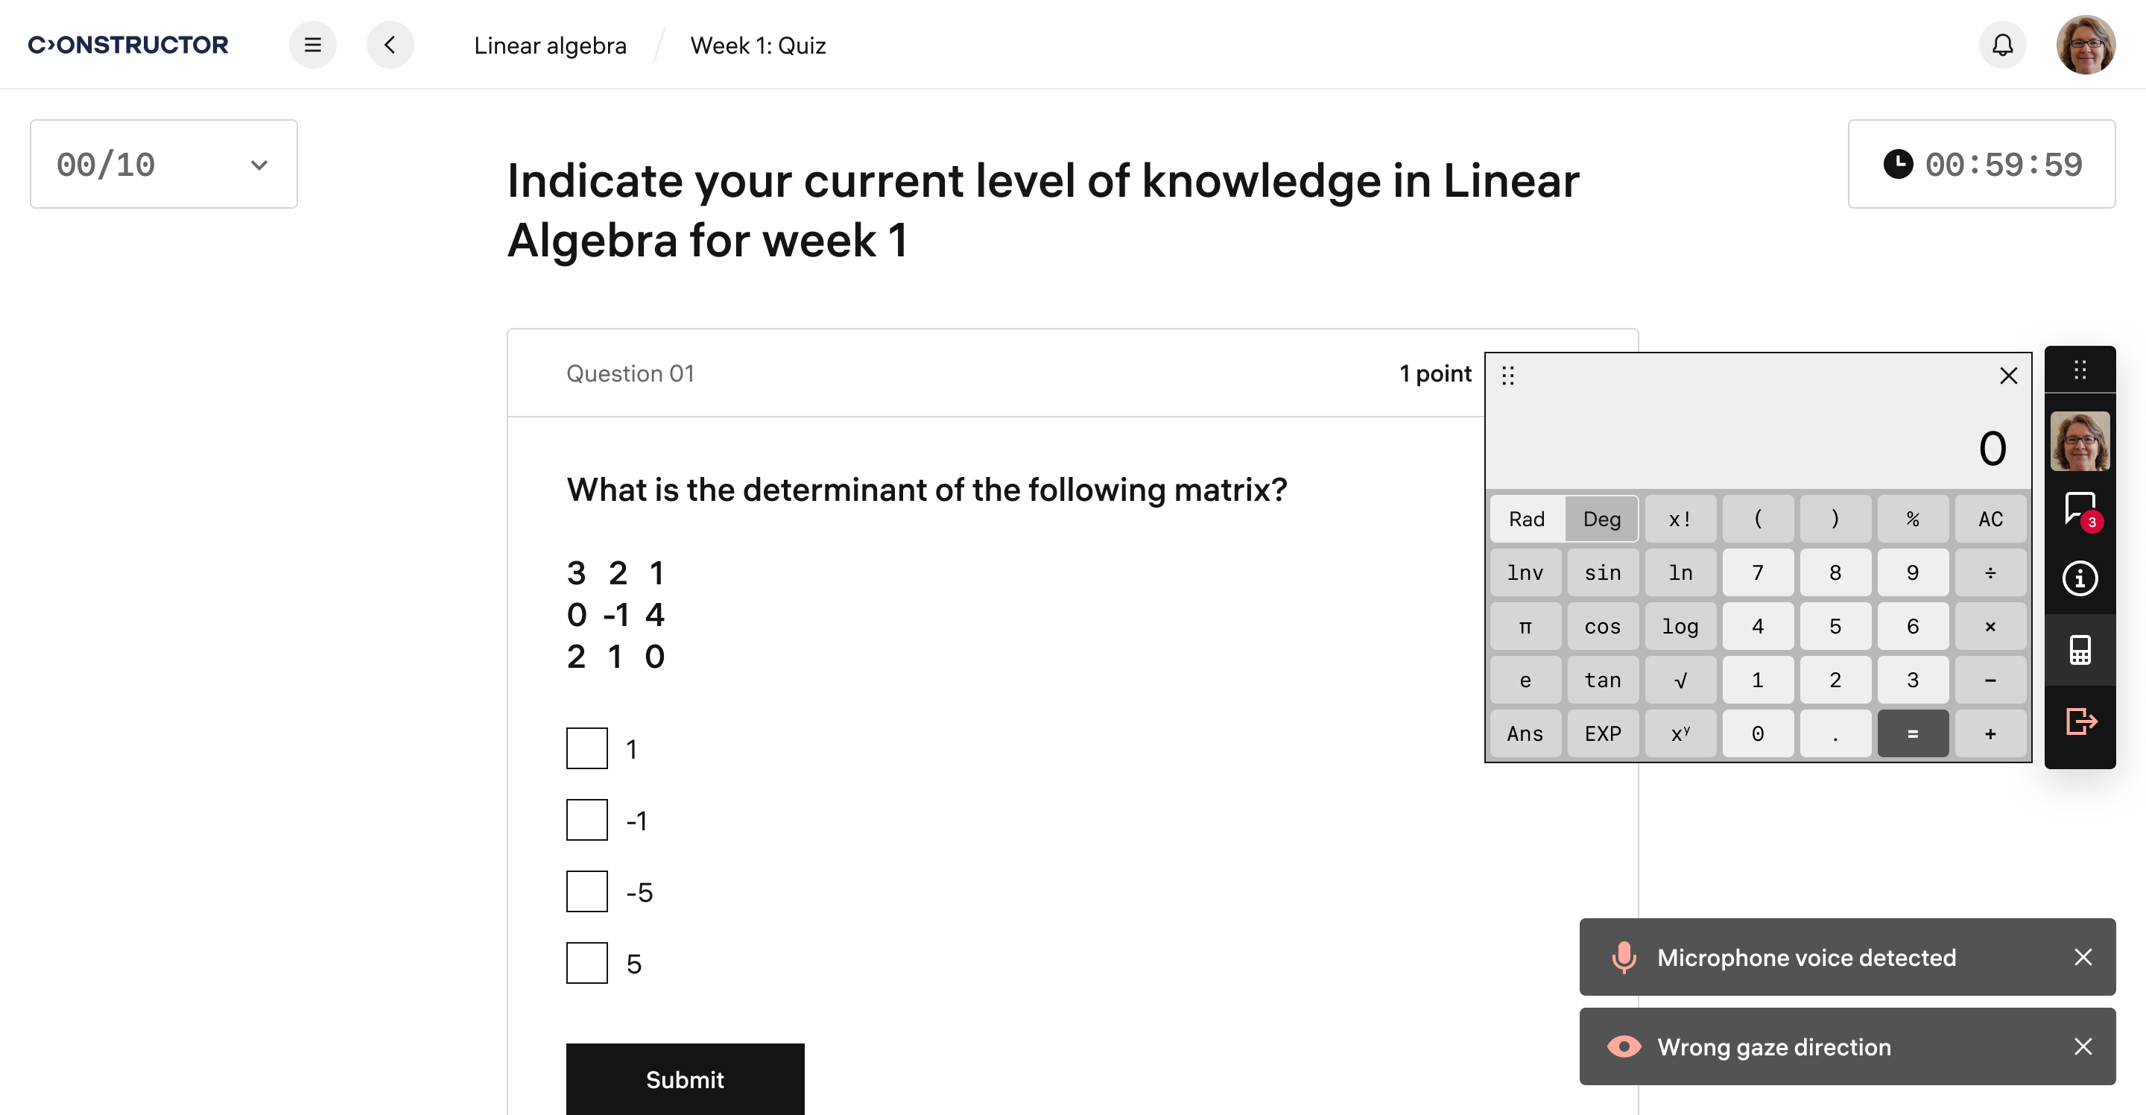Open the notifications bell
The height and width of the screenshot is (1115, 2146).
point(2003,45)
